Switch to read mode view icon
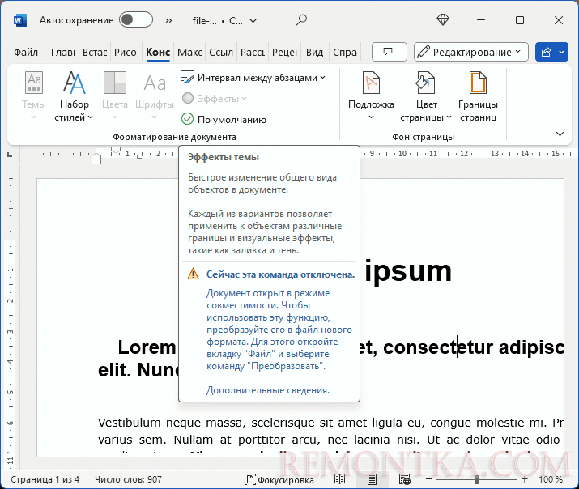The width and height of the screenshot is (579, 489). 339,479
